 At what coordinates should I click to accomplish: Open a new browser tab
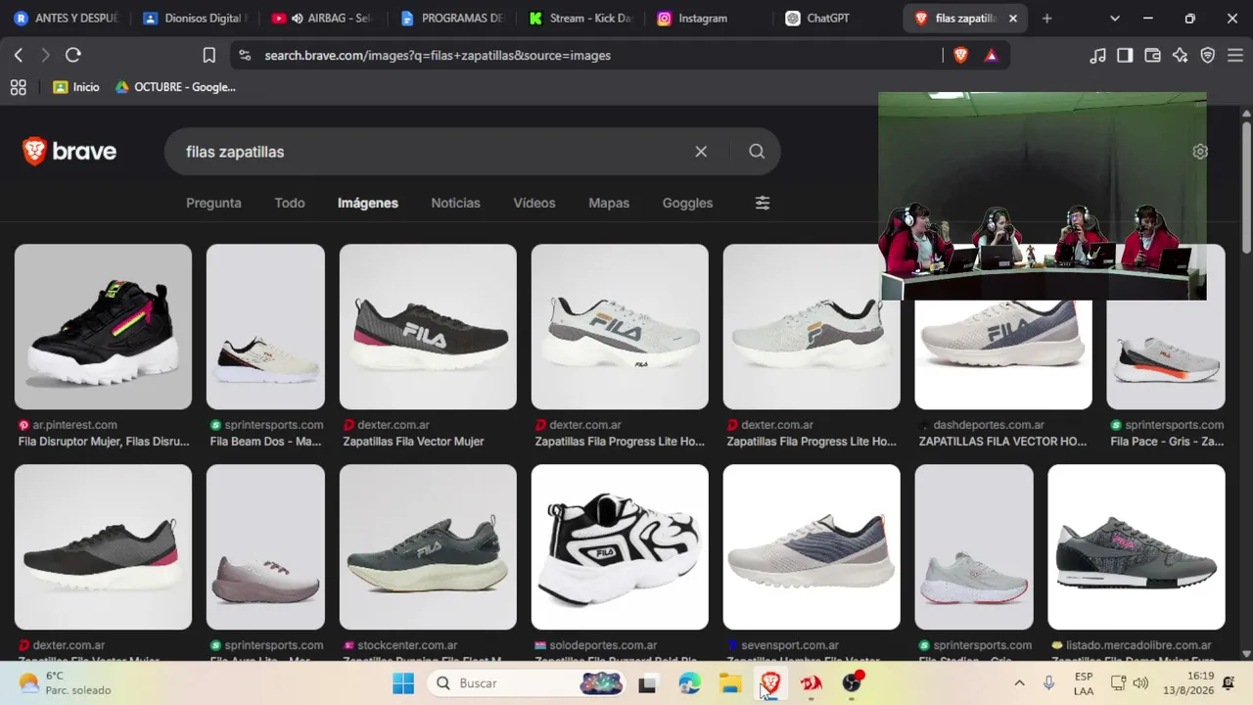[1046, 19]
